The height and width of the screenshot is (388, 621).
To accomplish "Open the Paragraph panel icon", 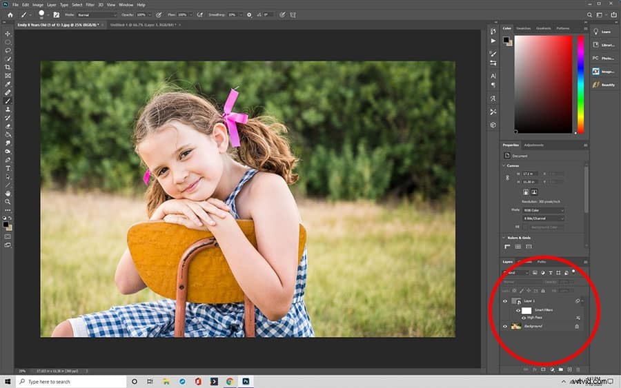I will 493,85.
